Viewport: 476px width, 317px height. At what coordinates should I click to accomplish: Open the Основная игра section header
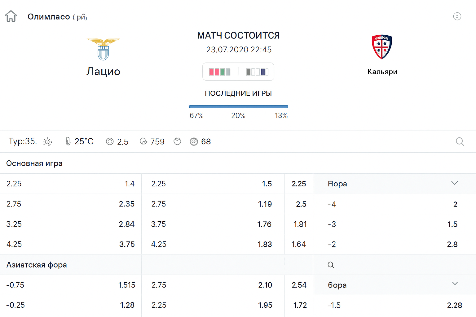coord(34,163)
